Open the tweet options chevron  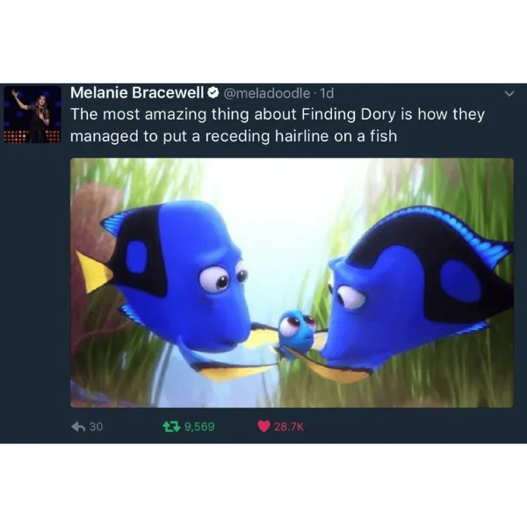click(x=509, y=94)
